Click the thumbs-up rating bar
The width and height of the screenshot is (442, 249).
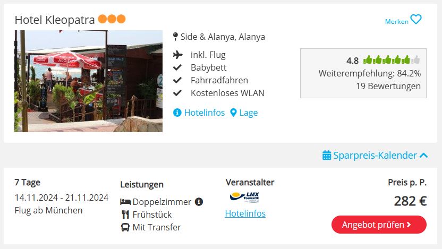pyautogui.click(x=392, y=59)
